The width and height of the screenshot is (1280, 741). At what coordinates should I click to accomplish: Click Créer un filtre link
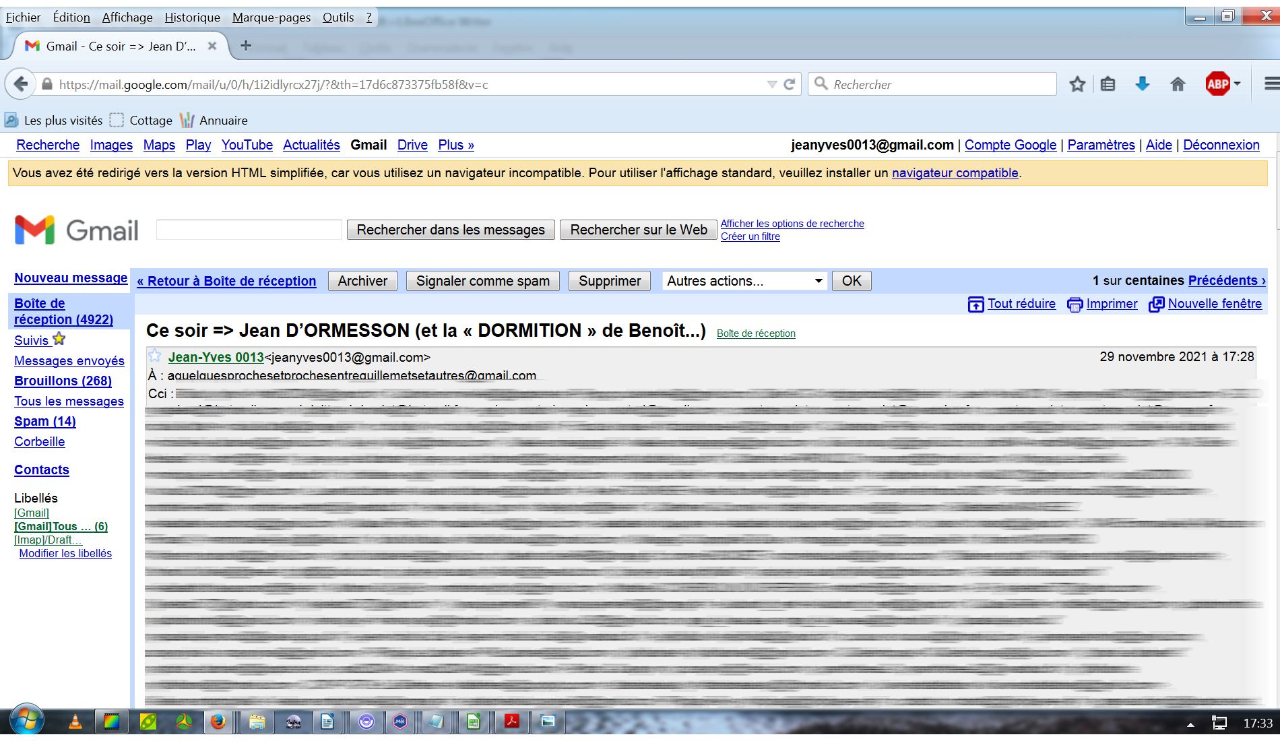(x=750, y=236)
